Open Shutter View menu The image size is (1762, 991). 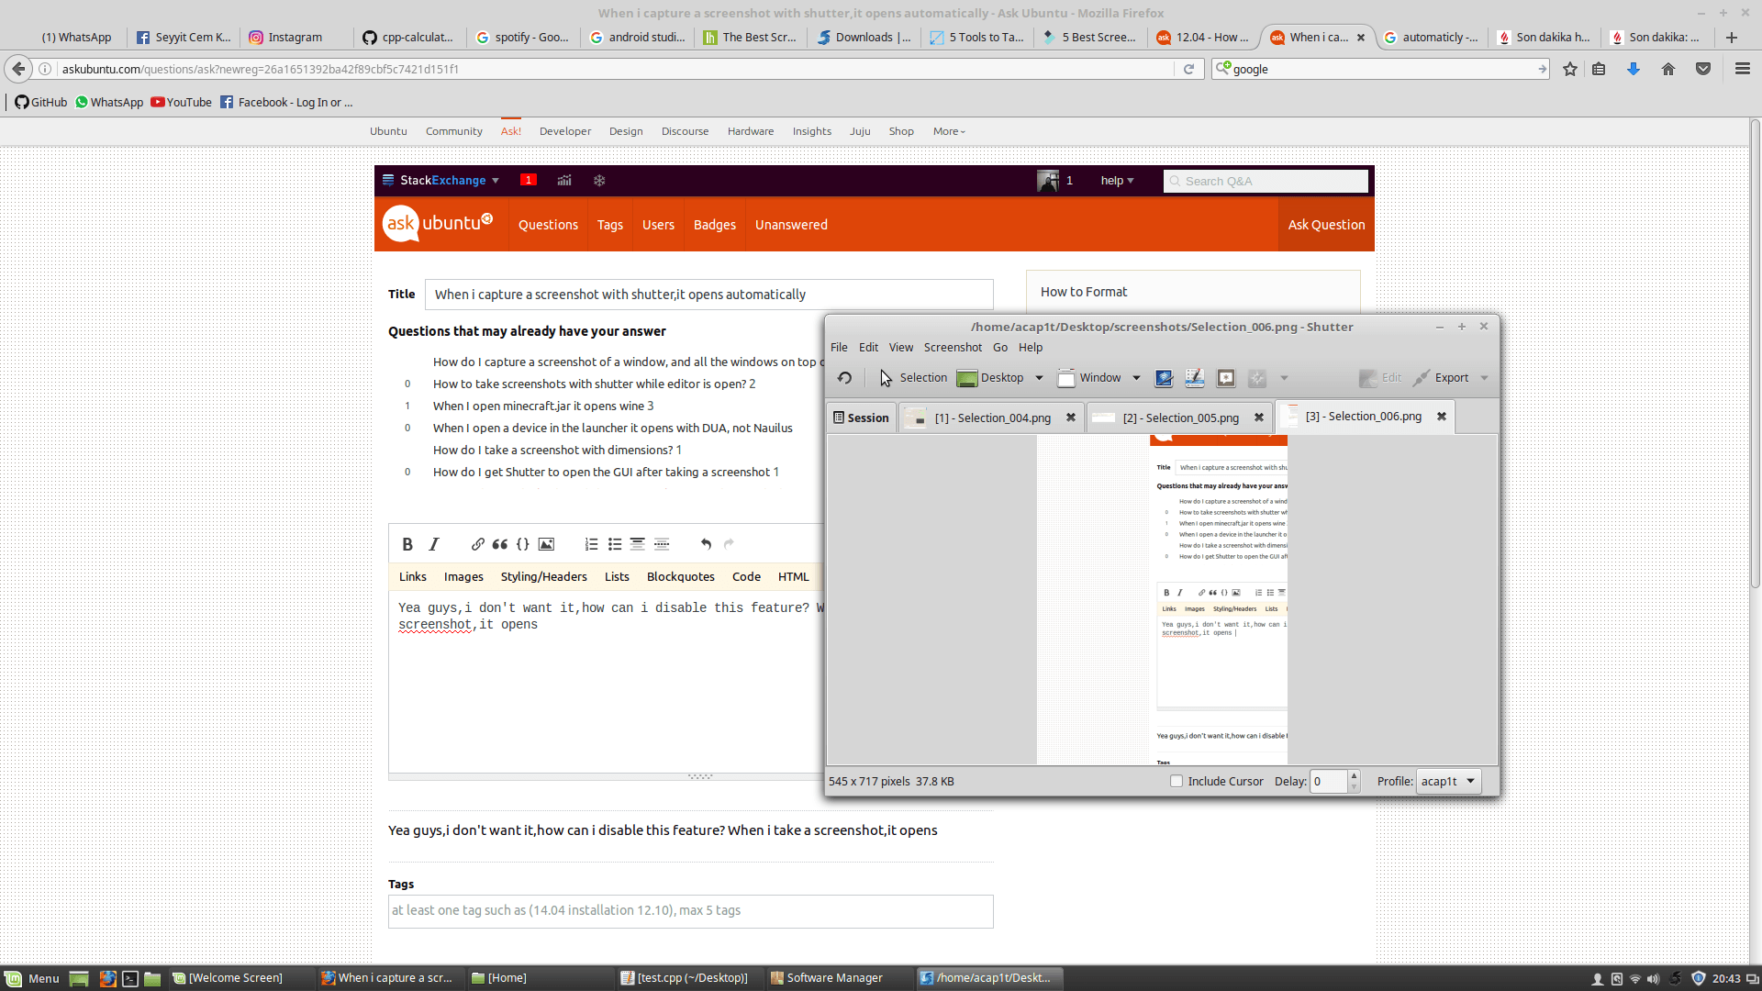tap(900, 348)
